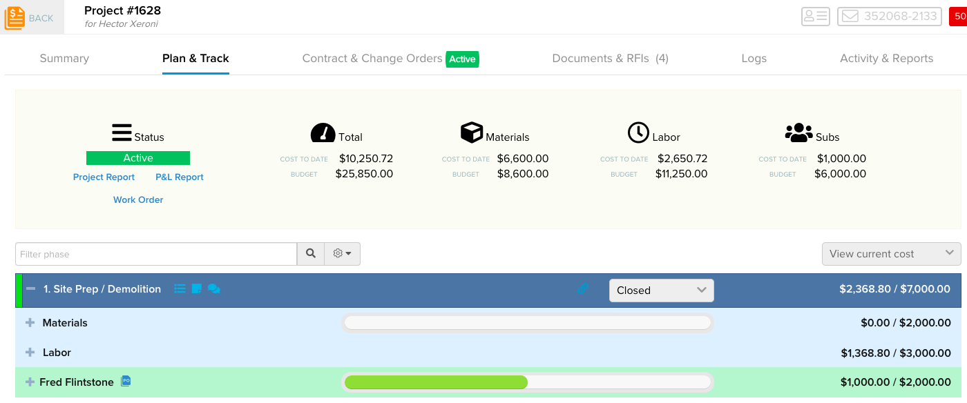967x403 pixels.
Task: Open the View current cost dropdown
Action: click(x=891, y=254)
